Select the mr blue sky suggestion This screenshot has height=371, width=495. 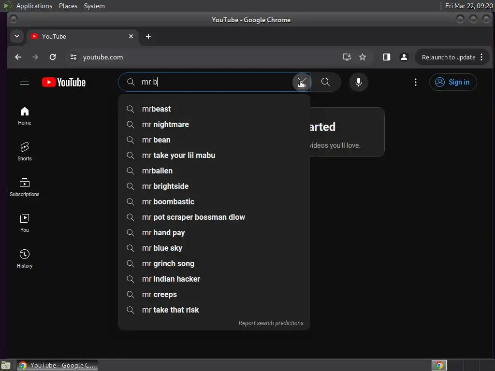[x=214, y=248]
